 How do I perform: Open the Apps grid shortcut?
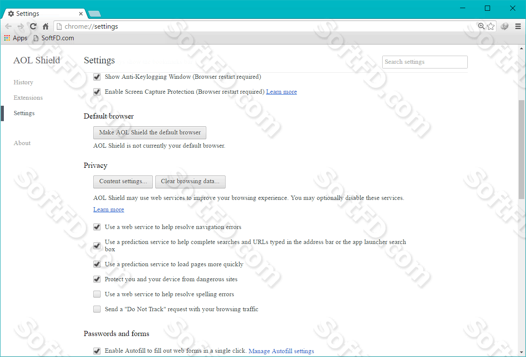coord(16,38)
